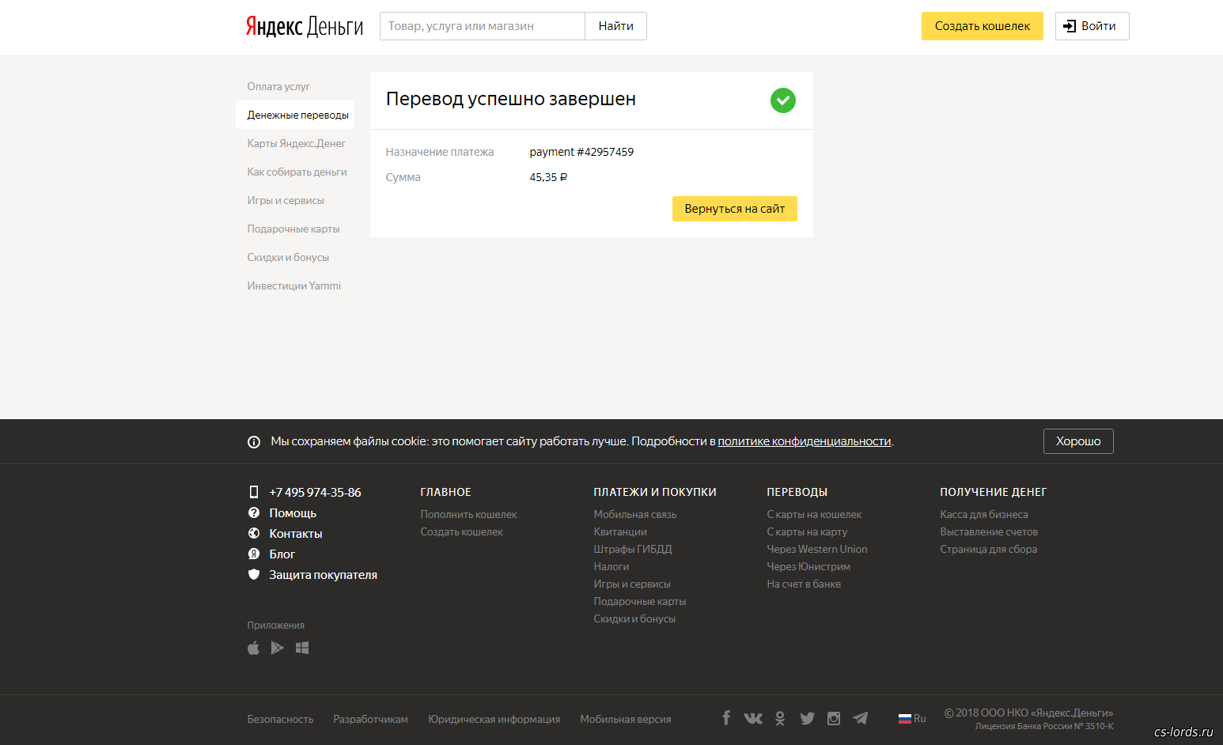Open the Пополнить кошелек footer link
Viewport: 1223px width, 745px height.
coord(468,514)
